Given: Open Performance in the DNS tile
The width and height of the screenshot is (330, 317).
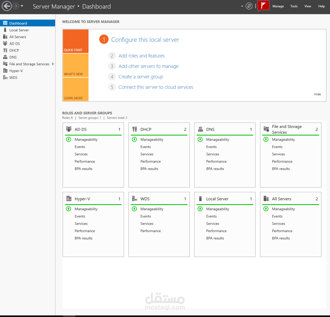Looking at the screenshot, I should [x=216, y=162].
